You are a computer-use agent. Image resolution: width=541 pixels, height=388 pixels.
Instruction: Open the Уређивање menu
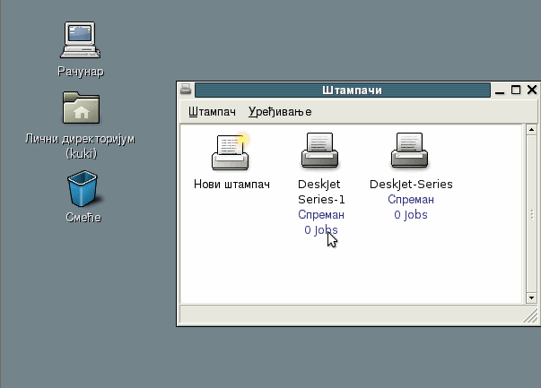[x=280, y=112]
